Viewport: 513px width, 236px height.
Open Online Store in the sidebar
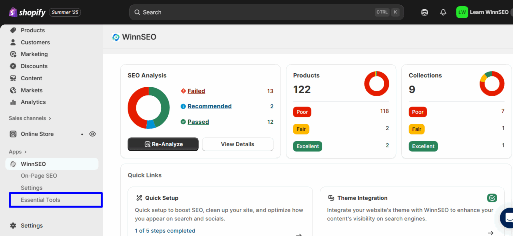point(37,134)
